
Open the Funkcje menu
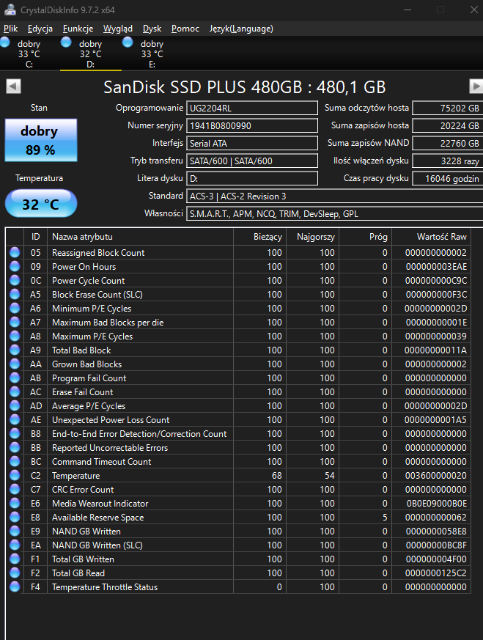point(78,29)
